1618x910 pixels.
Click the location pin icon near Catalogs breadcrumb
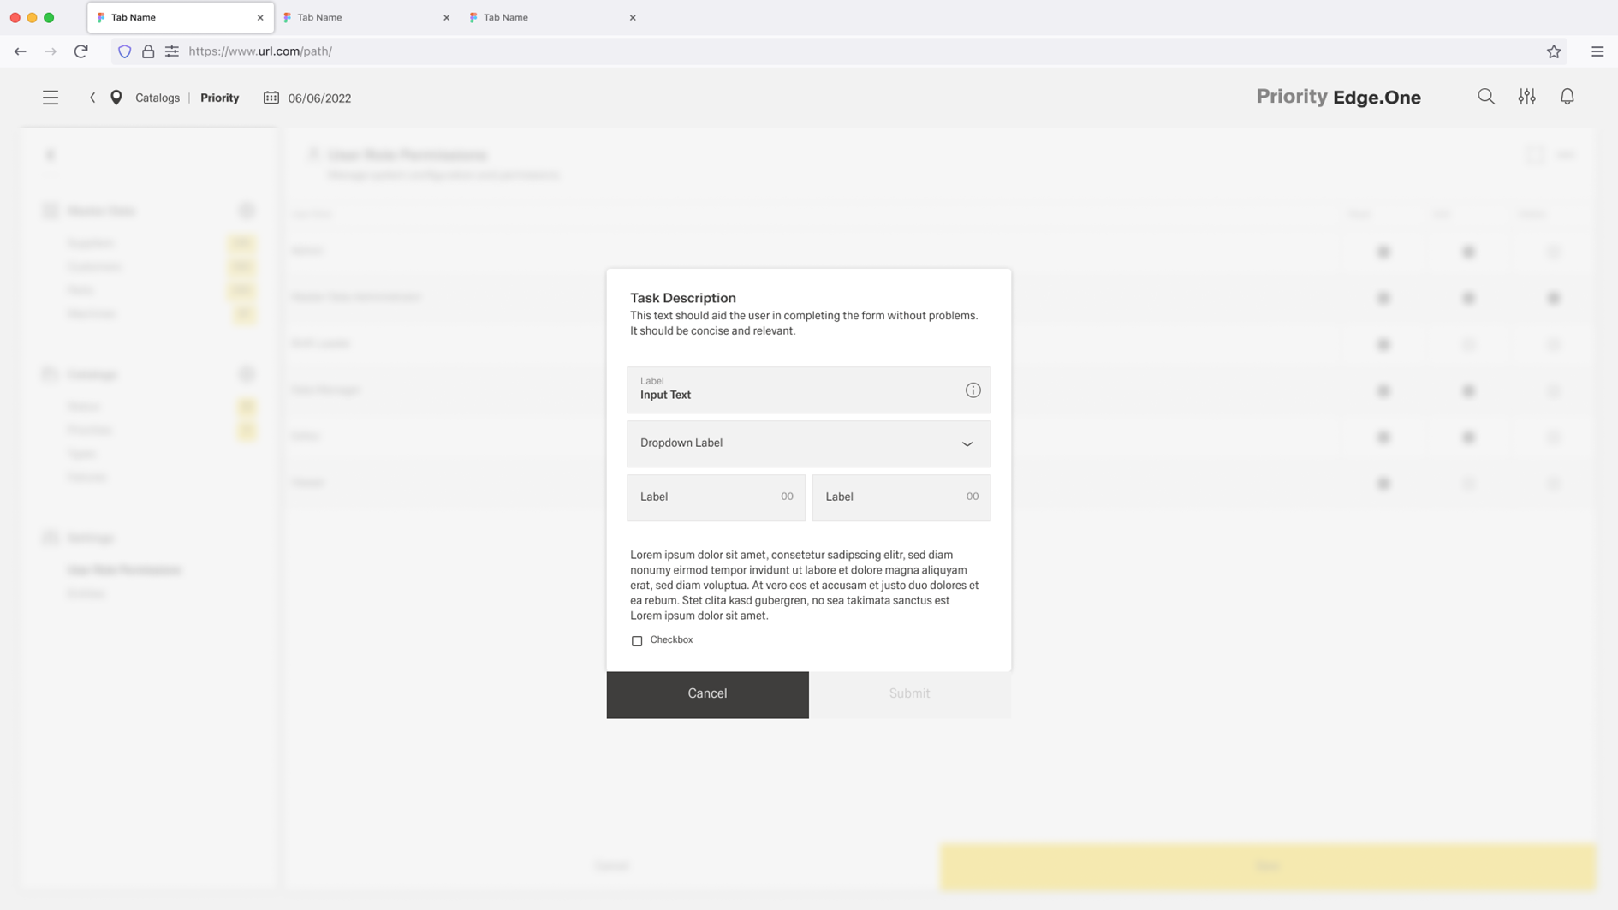[116, 98]
